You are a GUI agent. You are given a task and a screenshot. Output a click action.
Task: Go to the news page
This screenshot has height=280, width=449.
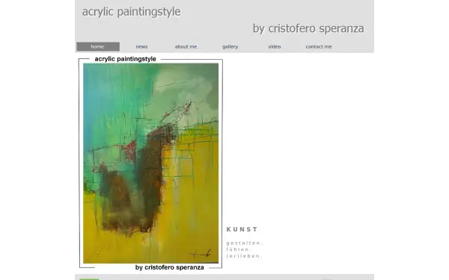click(141, 46)
